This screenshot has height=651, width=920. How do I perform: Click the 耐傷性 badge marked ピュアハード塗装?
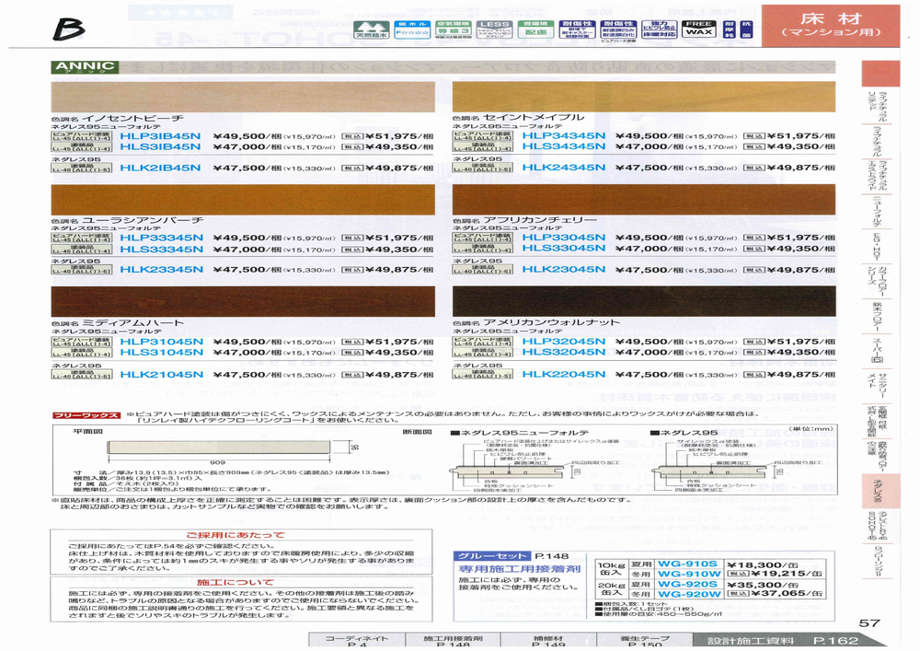pyautogui.click(x=618, y=31)
